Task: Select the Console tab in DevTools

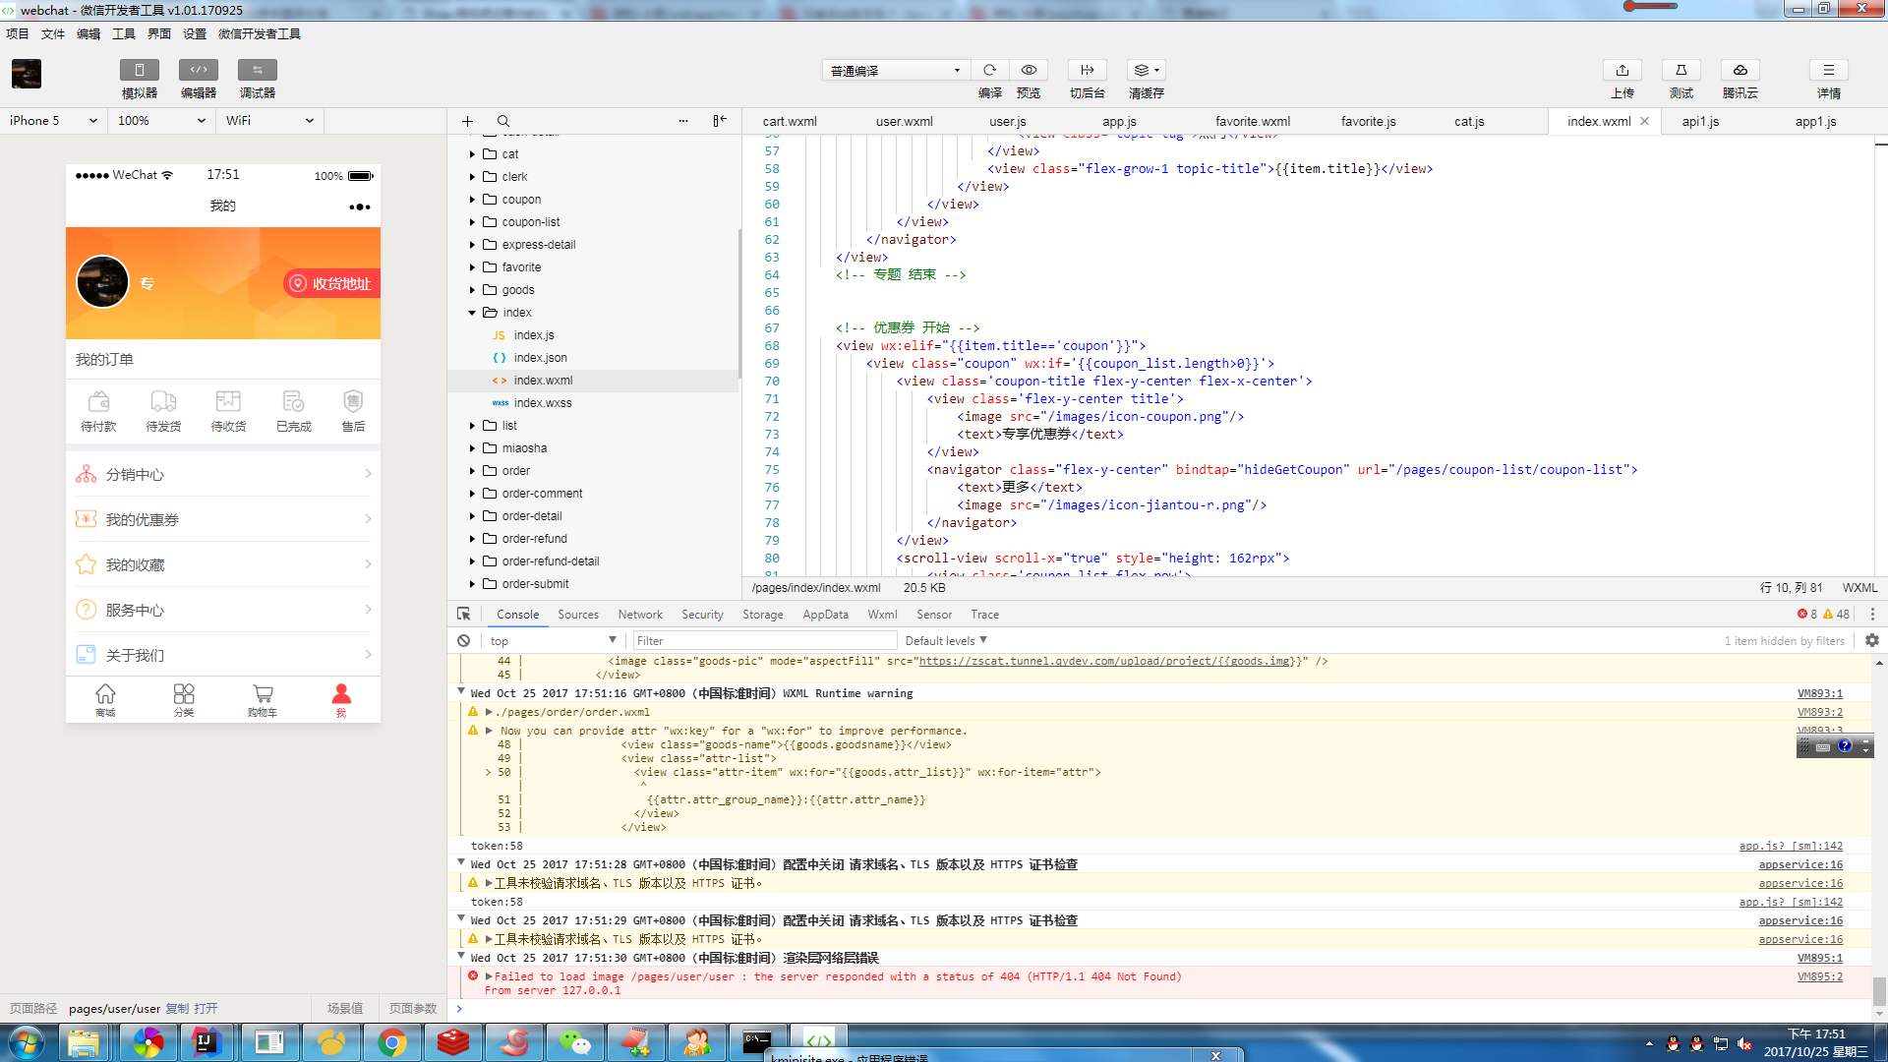Action: click(518, 614)
